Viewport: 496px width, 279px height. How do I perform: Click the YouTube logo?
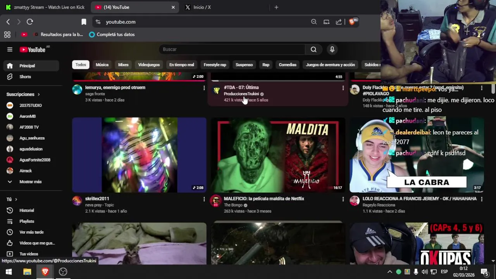33,50
